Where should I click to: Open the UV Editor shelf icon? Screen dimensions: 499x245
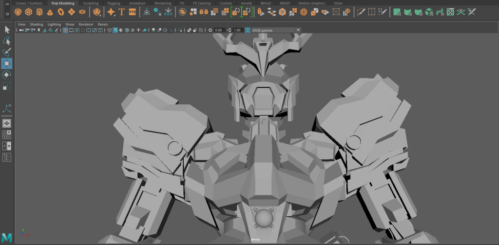450,12
